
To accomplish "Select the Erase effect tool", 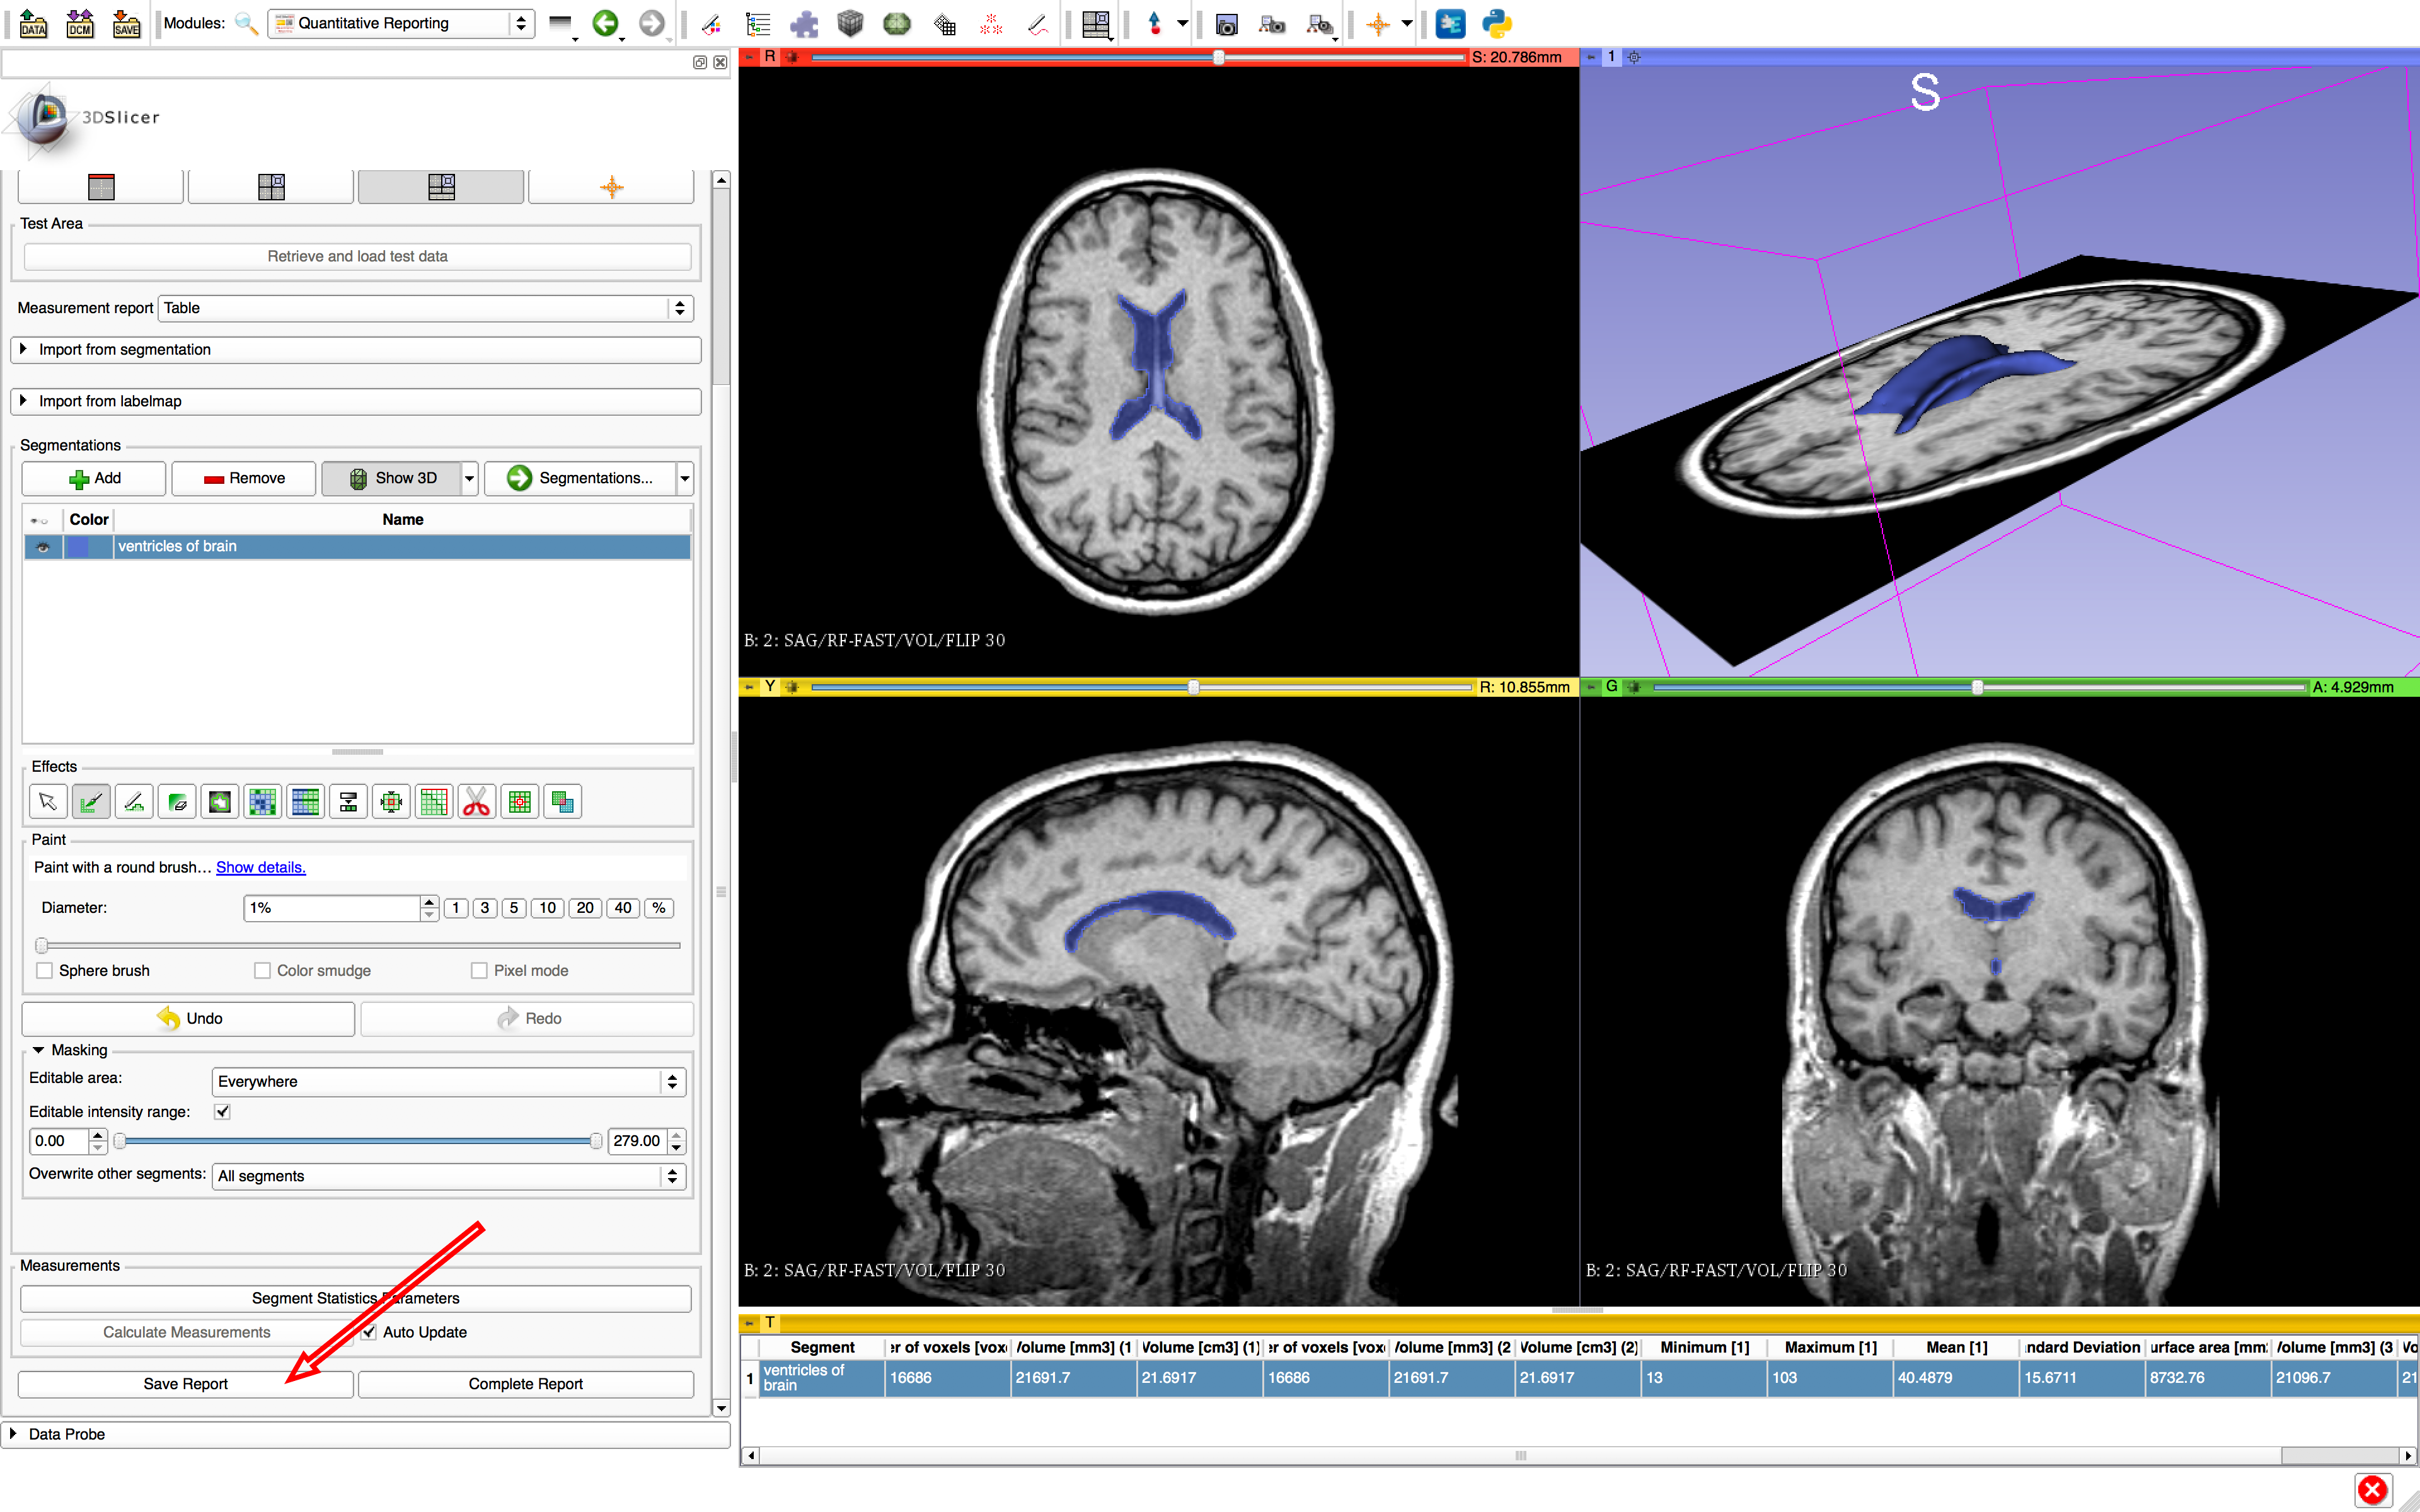I will point(177,802).
